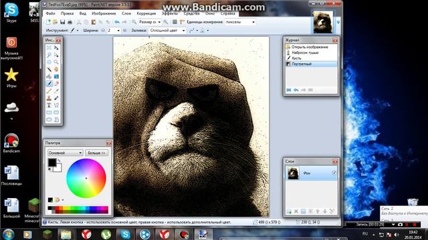
Task: Select the Pan hand tool
Action: click(56, 69)
